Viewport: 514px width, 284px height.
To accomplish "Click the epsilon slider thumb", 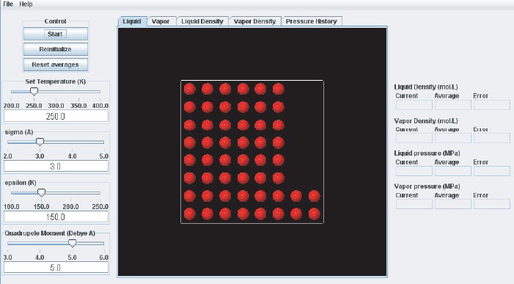I will [41, 192].
